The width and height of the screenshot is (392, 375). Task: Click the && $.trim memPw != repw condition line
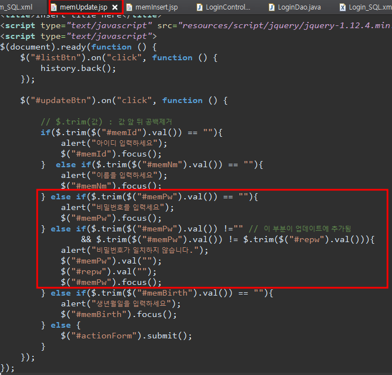(228, 239)
